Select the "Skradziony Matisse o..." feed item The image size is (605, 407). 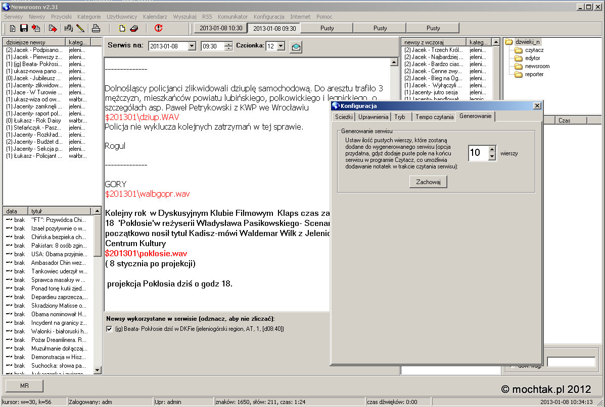point(59,305)
